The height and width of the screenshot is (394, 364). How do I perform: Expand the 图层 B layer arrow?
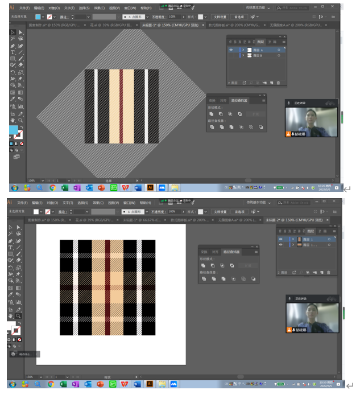[x=243, y=56]
